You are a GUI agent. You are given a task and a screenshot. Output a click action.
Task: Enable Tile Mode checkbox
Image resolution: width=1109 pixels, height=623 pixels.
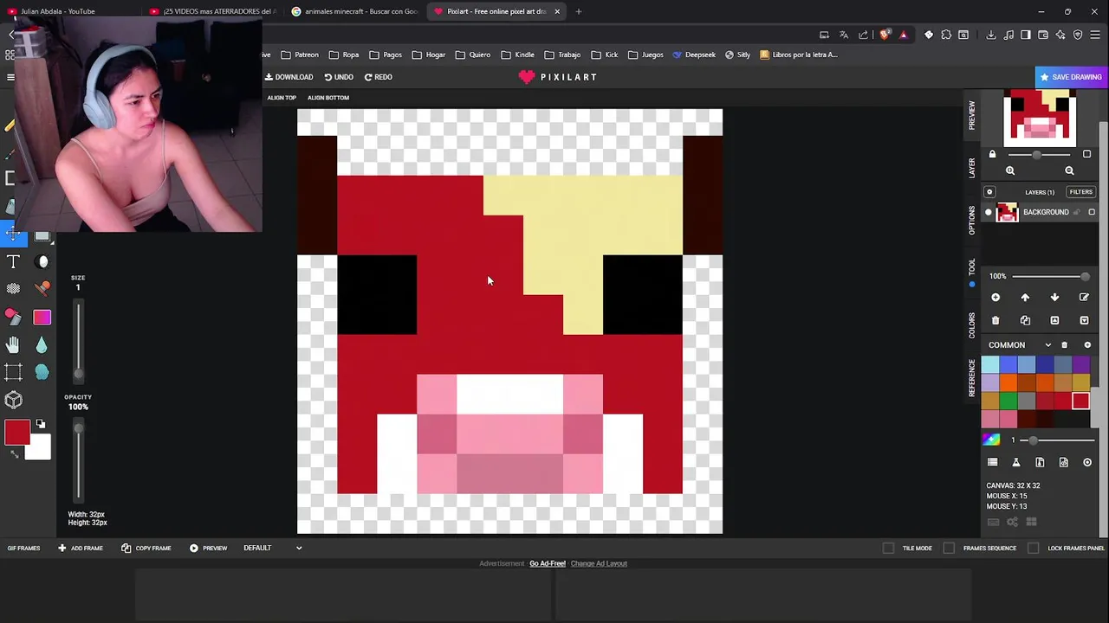pyautogui.click(x=888, y=548)
